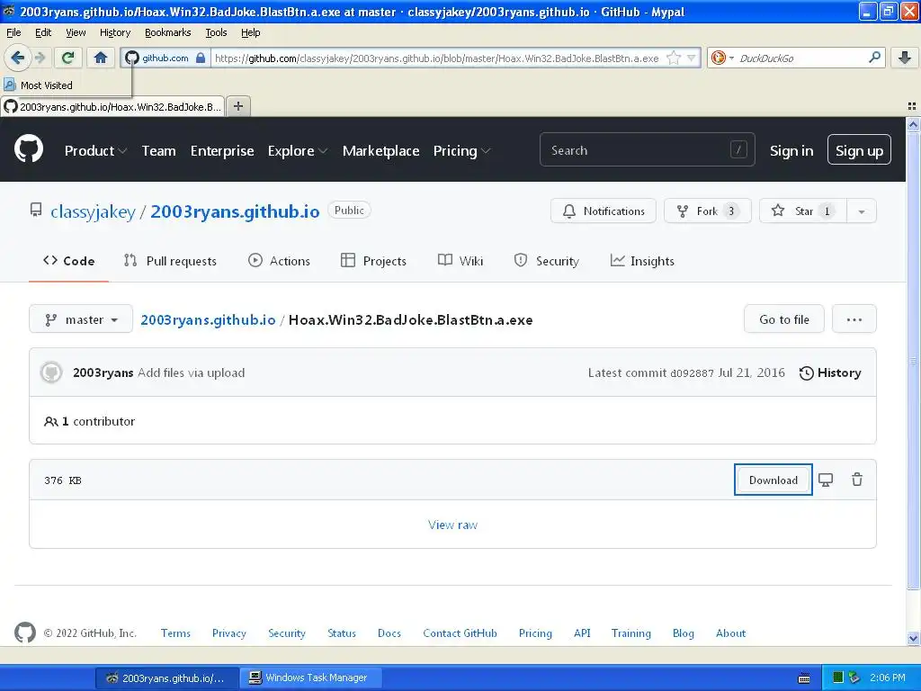Viewport: 921px width, 691px height.
Task: Open the 2003ryans.github.io repository title link
Action: point(235,211)
